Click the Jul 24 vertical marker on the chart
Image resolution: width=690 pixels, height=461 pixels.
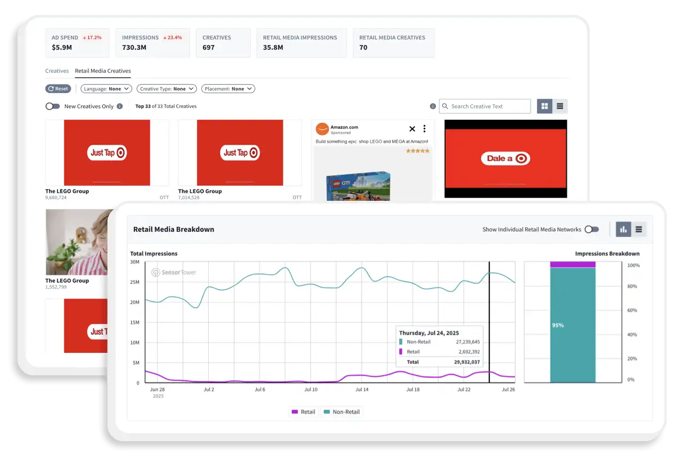[x=489, y=322]
